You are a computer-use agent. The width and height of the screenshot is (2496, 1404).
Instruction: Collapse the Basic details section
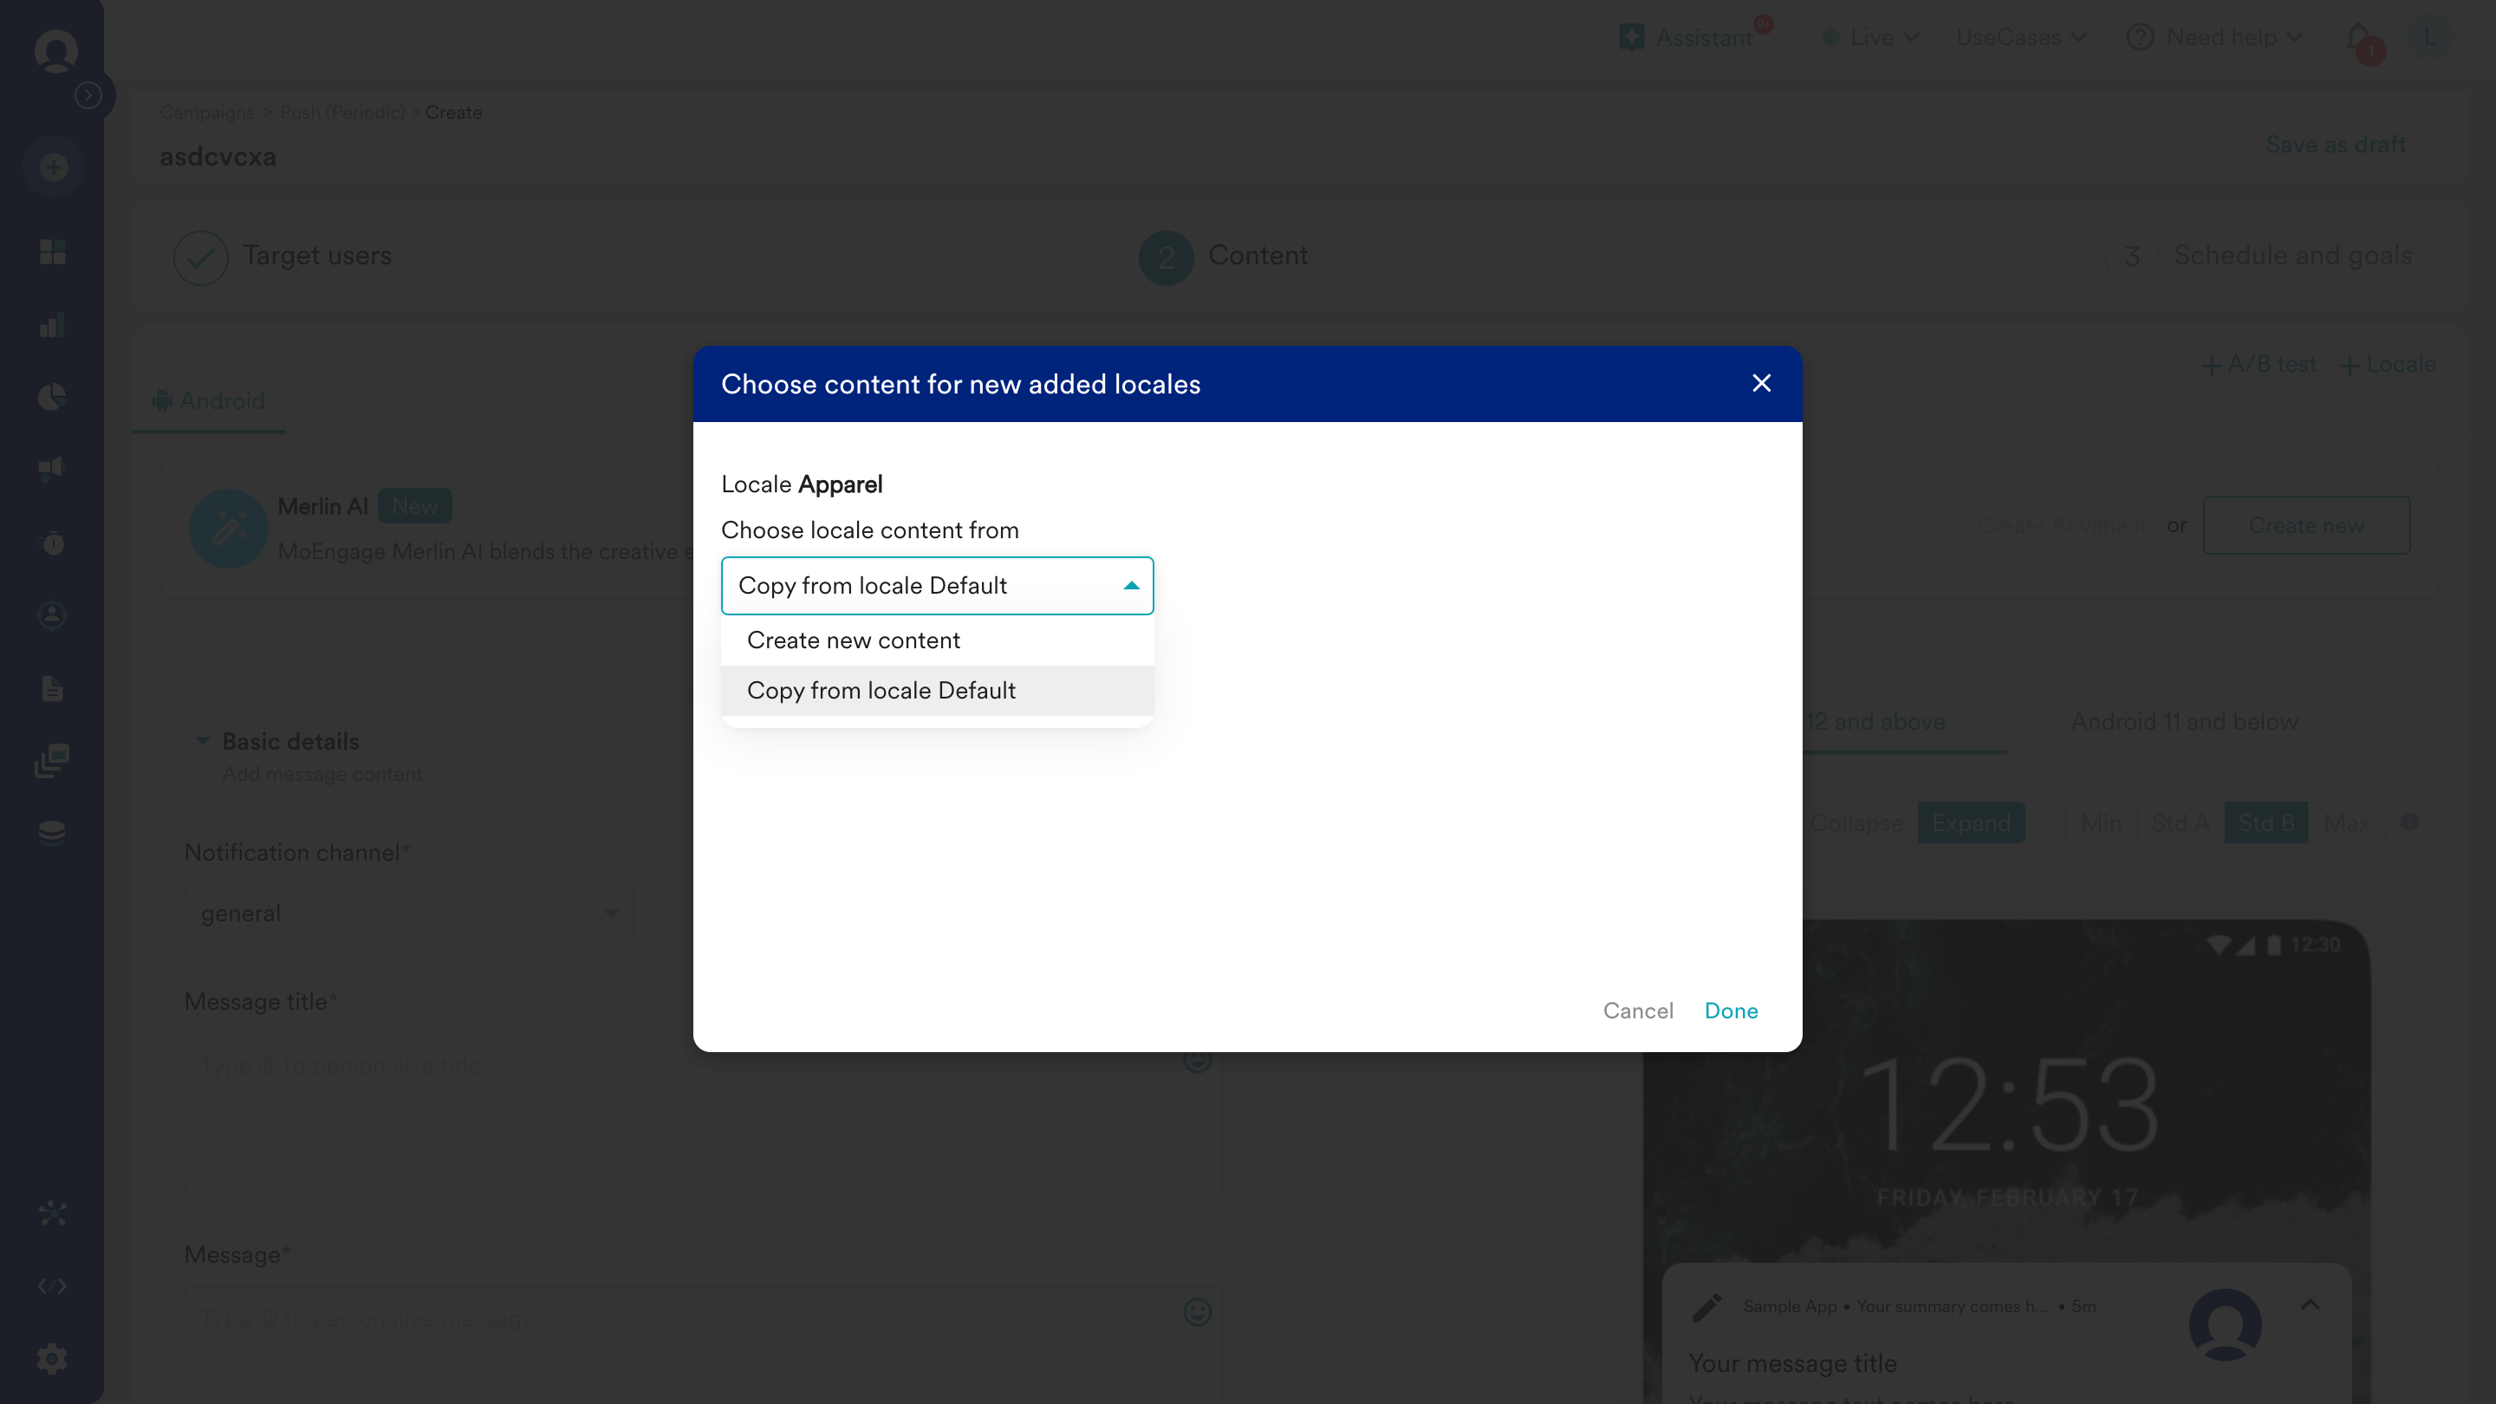click(203, 741)
